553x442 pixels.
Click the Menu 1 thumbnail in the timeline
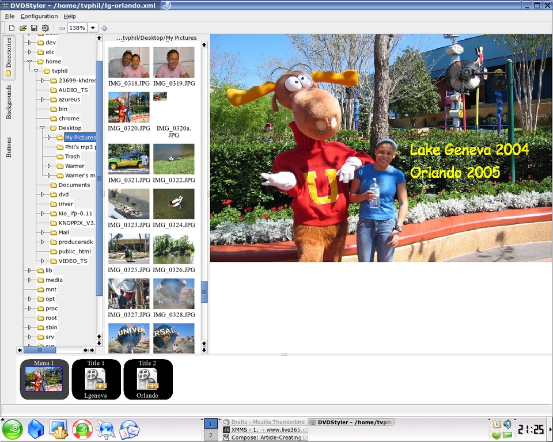(44, 379)
